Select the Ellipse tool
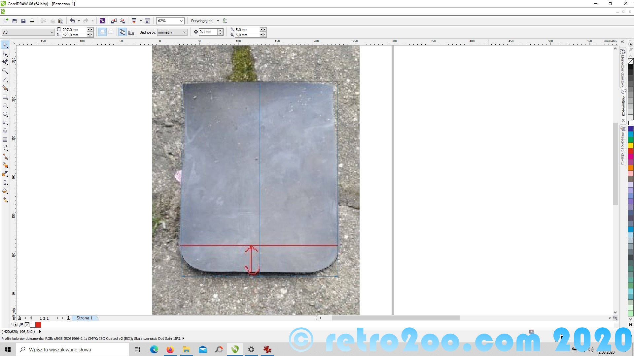The width and height of the screenshot is (634, 356). pyautogui.click(x=5, y=105)
